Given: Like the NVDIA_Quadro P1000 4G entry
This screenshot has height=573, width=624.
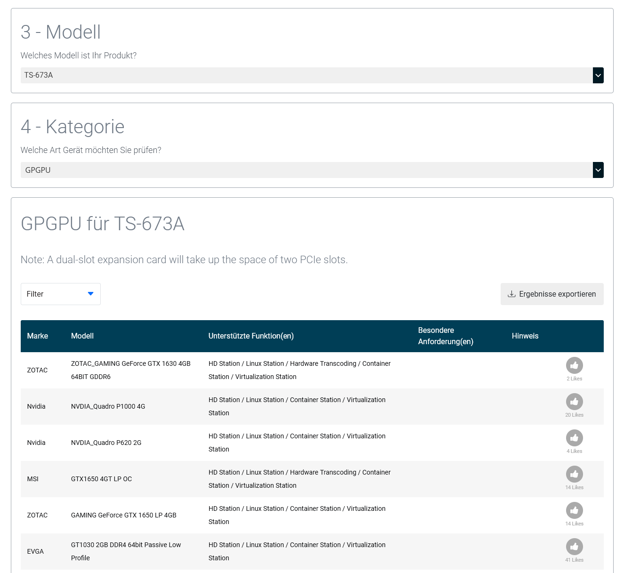Looking at the screenshot, I should pyautogui.click(x=574, y=402).
